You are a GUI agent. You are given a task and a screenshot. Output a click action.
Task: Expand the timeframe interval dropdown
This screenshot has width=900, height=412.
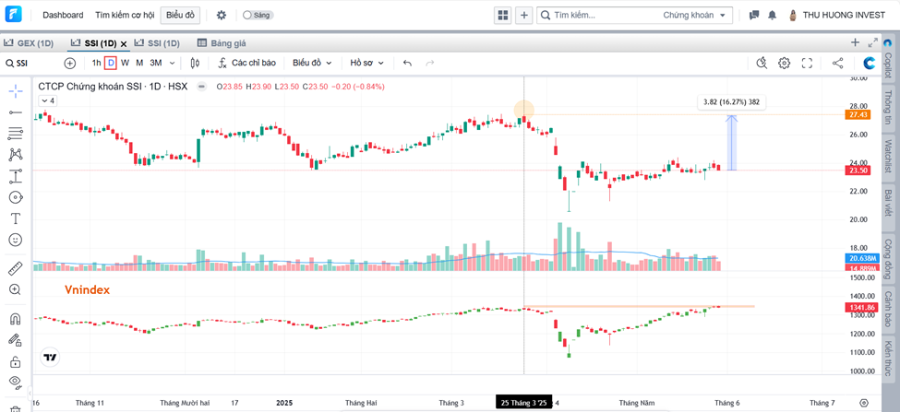click(x=174, y=63)
